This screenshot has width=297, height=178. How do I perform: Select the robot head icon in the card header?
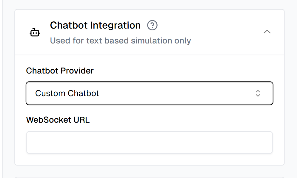pyautogui.click(x=35, y=32)
